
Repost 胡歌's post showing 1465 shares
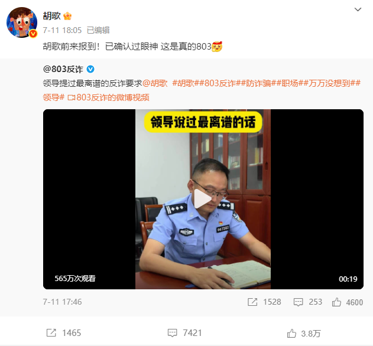click(x=63, y=333)
